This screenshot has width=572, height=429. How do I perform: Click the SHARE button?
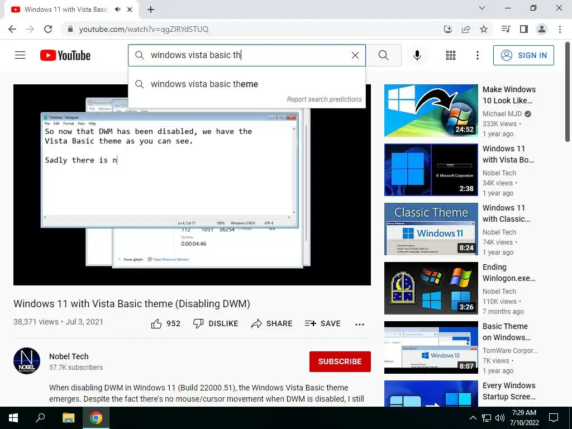pyautogui.click(x=272, y=323)
